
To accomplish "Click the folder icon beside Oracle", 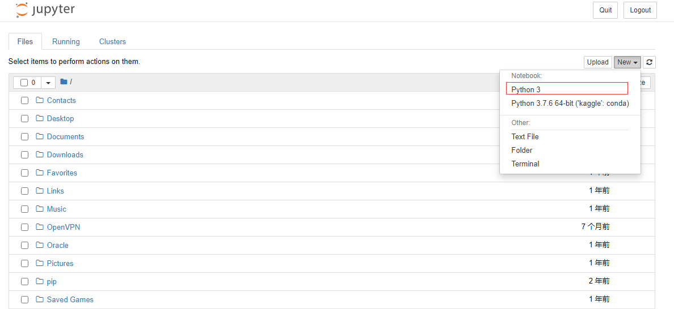I will tap(40, 245).
